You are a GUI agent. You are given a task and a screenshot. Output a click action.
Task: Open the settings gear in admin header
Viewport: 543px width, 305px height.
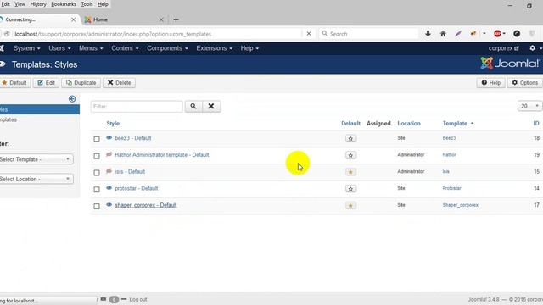(x=533, y=48)
